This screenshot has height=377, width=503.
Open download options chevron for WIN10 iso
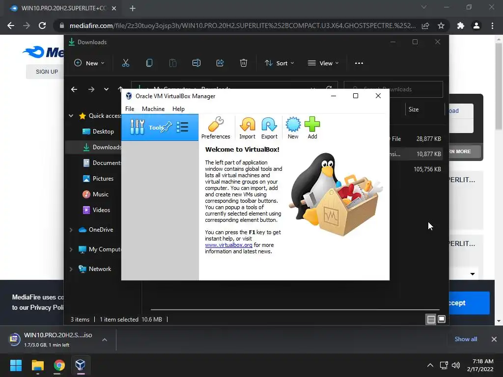105,340
